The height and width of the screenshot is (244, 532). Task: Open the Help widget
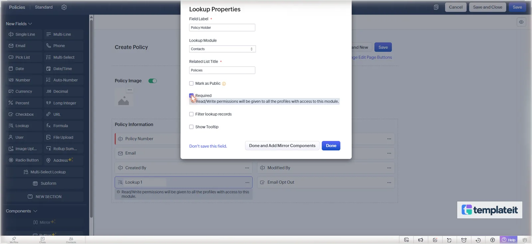[509, 240]
